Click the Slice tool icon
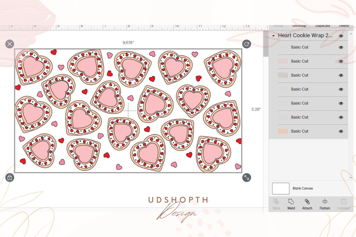Image resolution: width=356 pixels, height=237 pixels. point(276,202)
